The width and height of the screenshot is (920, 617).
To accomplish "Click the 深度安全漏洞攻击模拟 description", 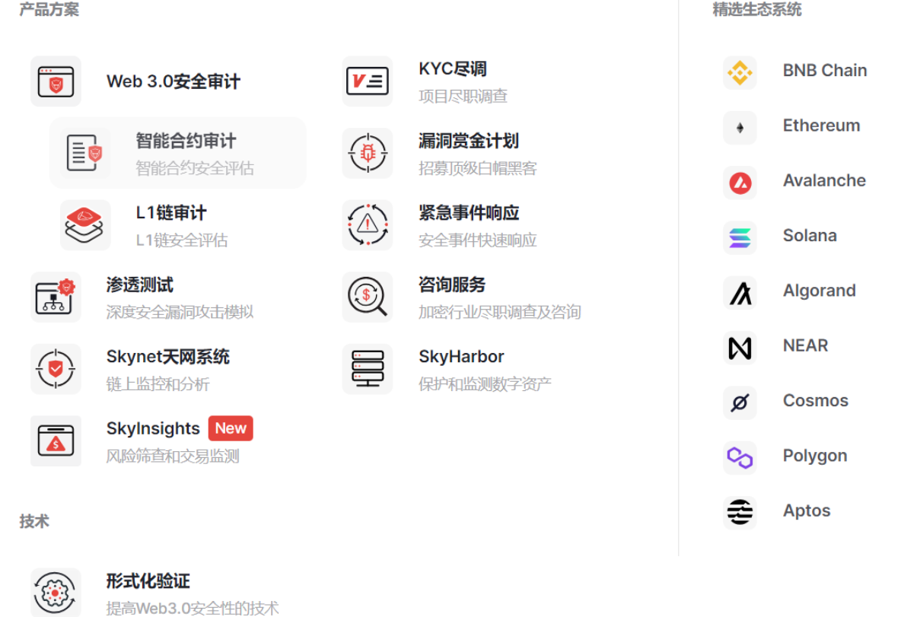I will (180, 312).
